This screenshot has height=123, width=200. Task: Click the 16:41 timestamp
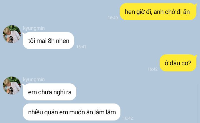click(81, 47)
